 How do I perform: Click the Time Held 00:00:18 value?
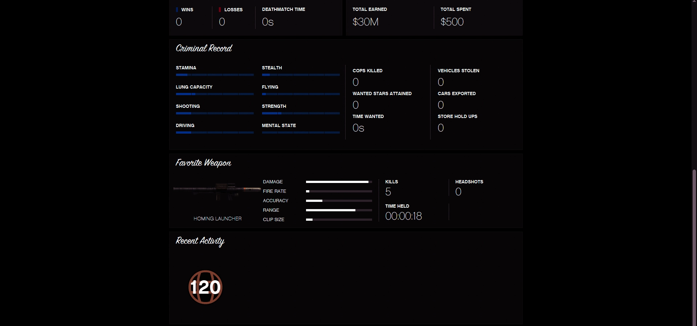tap(403, 216)
